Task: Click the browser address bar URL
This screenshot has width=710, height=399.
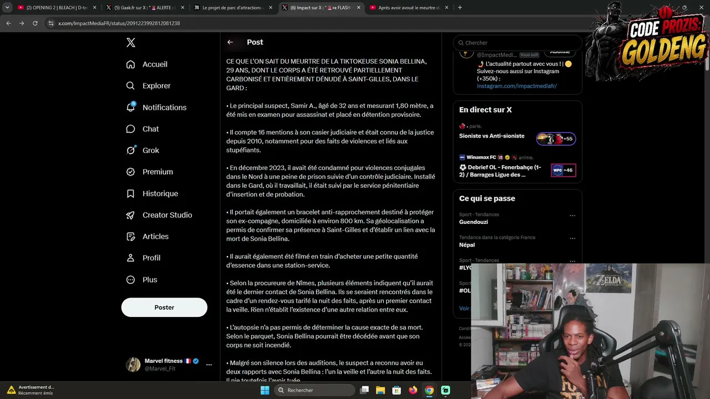Action: tap(119, 23)
